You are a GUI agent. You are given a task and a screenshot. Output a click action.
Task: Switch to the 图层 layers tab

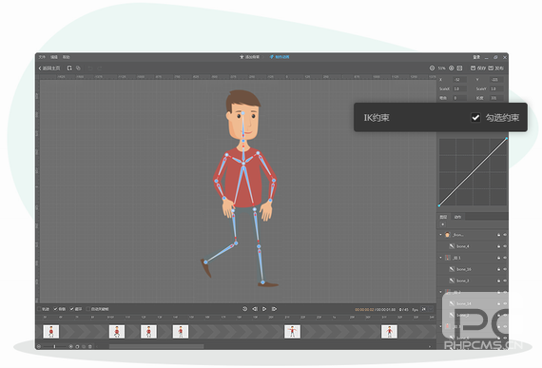tap(443, 217)
